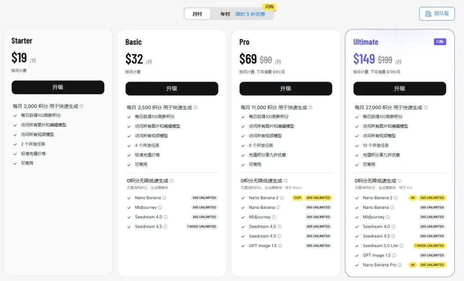
Task: Click 充值积分享九折优惠 in the Pro plan
Action: [268, 155]
